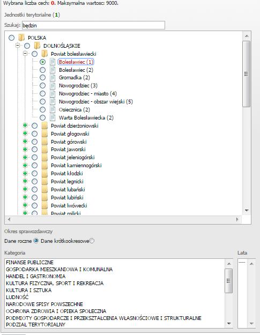Click document icon next to Nowogrodziec (3)

click(x=53, y=86)
